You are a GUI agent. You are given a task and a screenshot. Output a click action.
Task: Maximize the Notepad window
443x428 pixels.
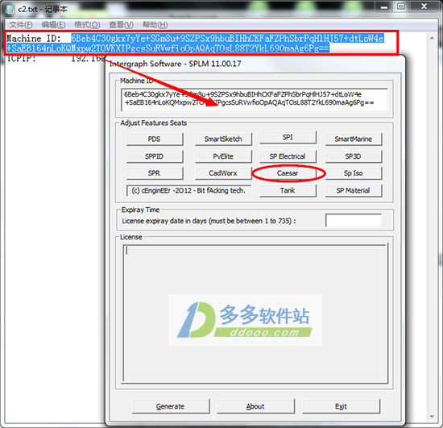[x=400, y=6]
